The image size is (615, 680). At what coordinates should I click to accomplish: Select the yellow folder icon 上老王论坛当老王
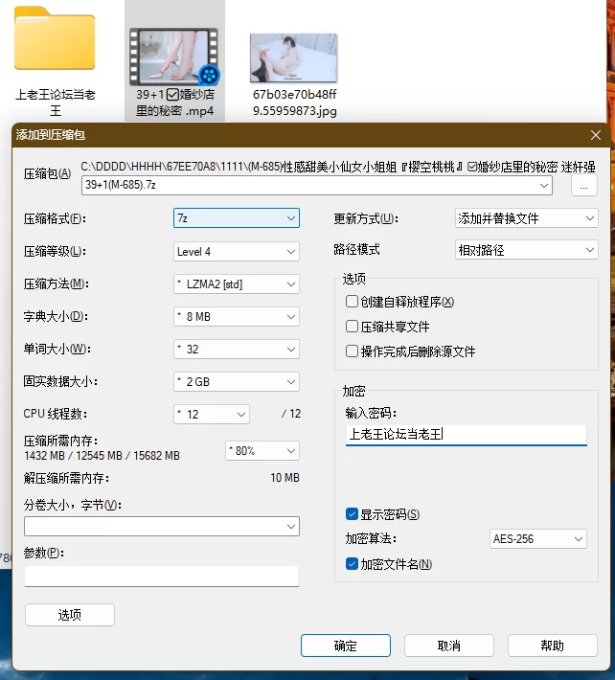[x=55, y=38]
